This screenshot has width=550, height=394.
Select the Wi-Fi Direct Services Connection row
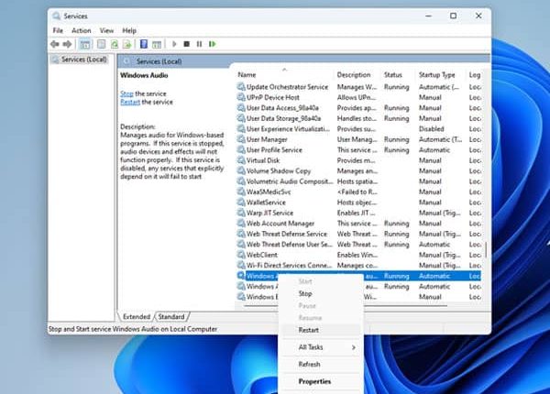[358, 266]
